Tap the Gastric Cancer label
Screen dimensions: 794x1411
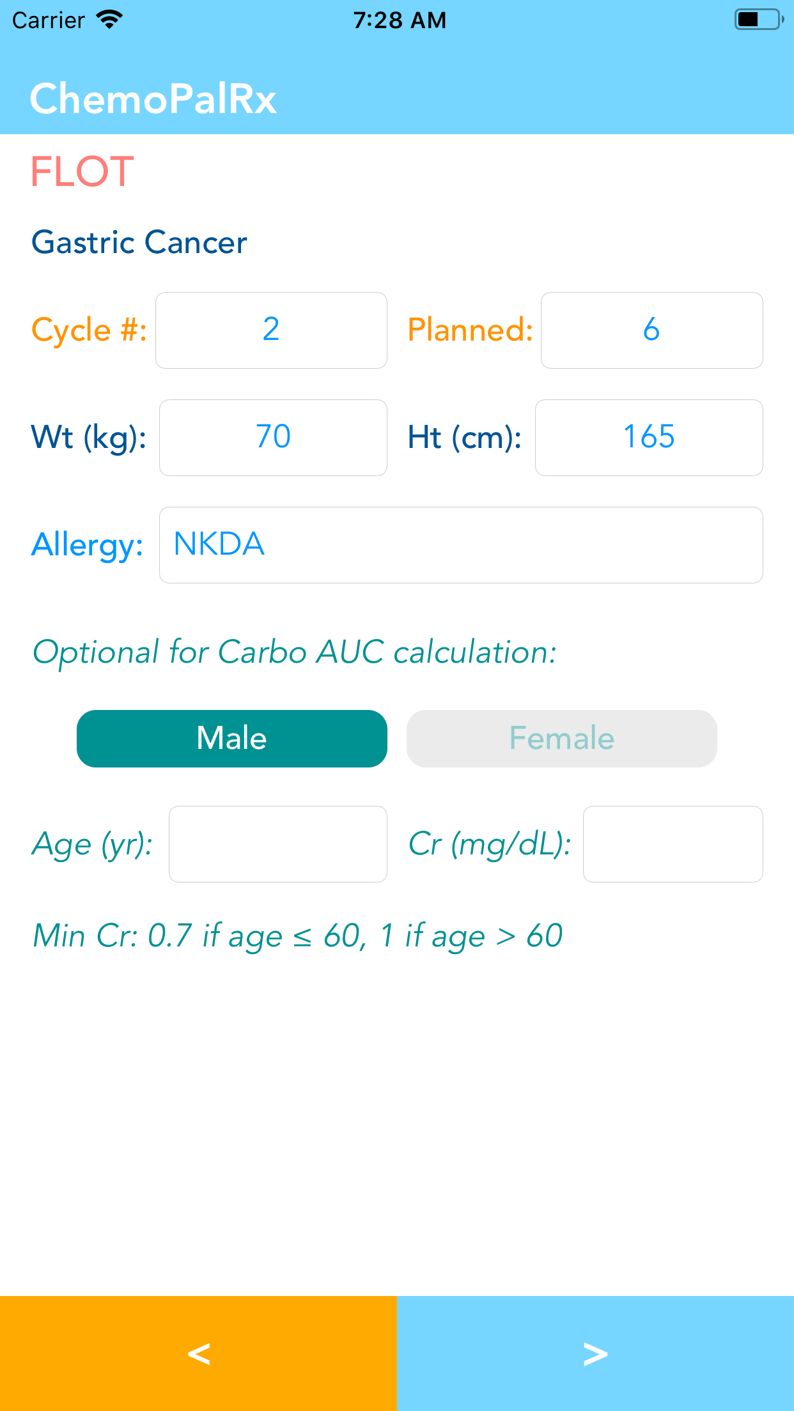pyautogui.click(x=139, y=242)
